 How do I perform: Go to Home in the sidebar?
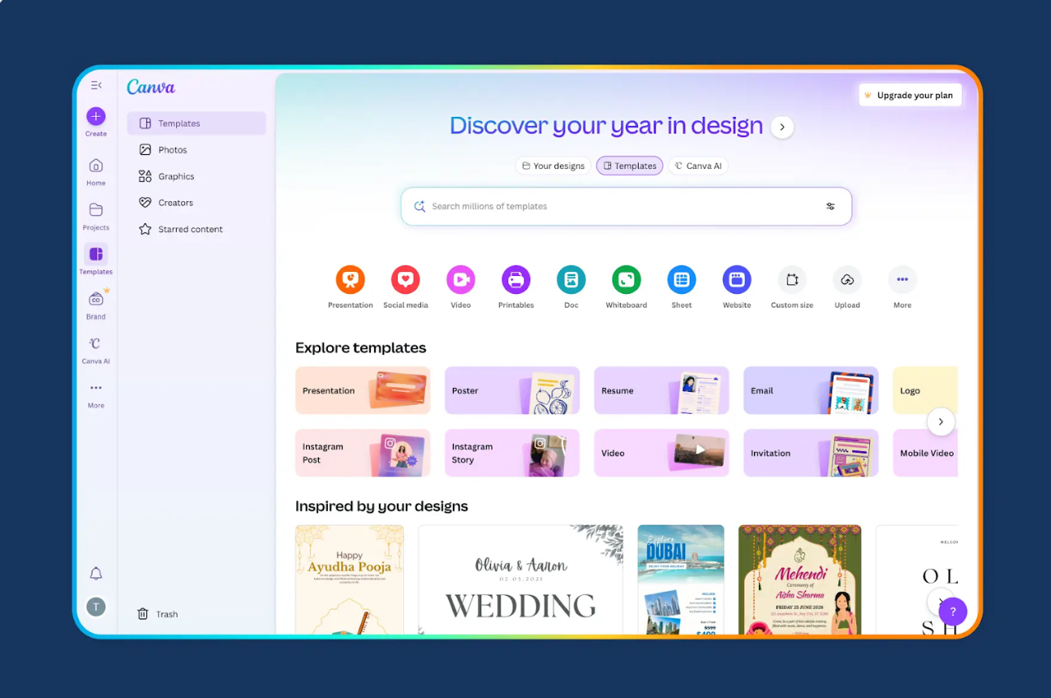coord(96,166)
